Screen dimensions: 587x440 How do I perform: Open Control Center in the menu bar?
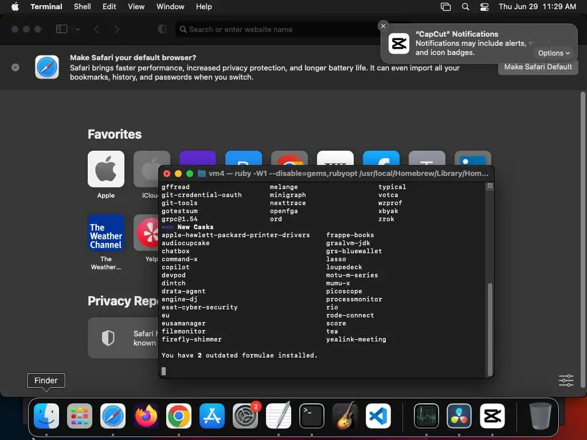[x=484, y=7]
